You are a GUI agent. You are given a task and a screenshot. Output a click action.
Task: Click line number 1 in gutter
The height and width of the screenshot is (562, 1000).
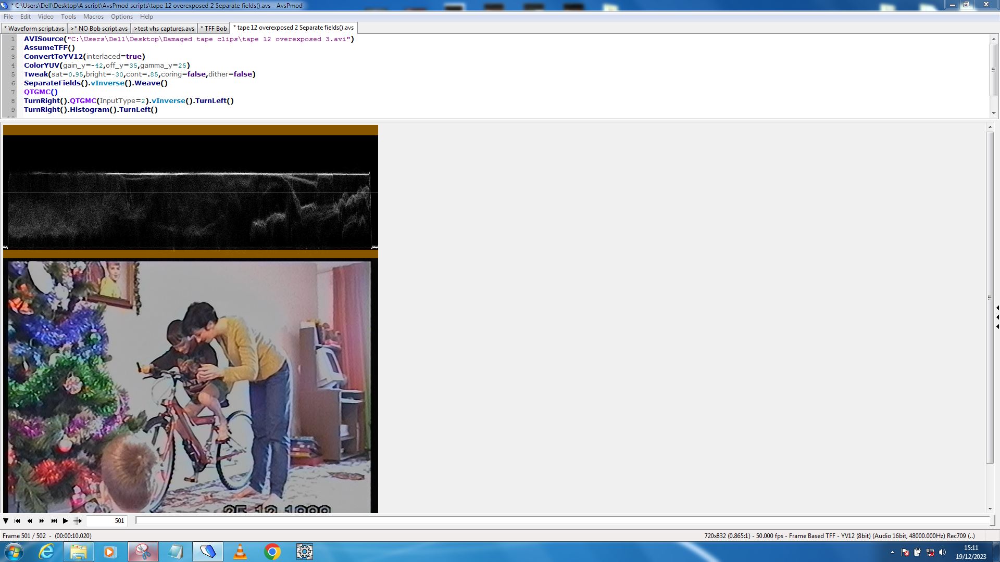coord(13,39)
